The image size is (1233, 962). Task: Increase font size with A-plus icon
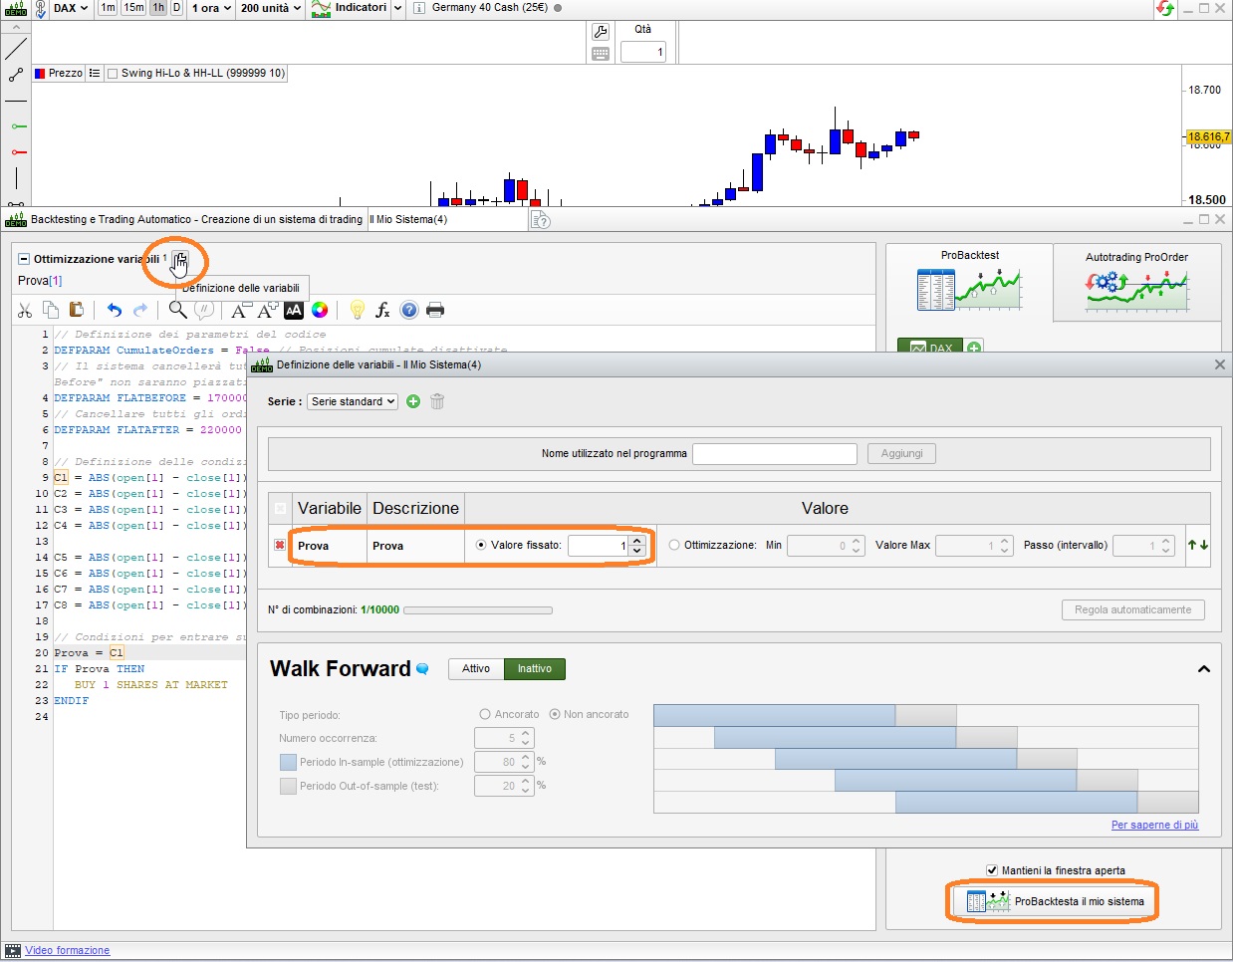point(267,311)
